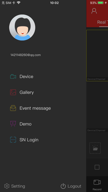
Task: Tap the Logout power icon
Action: 63,186
